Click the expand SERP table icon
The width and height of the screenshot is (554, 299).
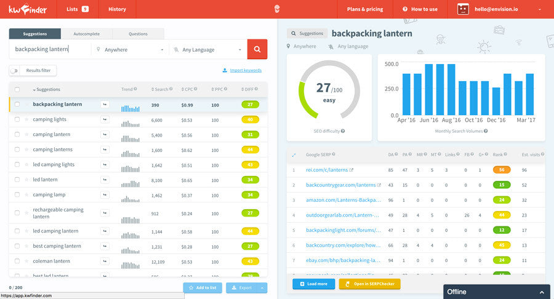294,154
